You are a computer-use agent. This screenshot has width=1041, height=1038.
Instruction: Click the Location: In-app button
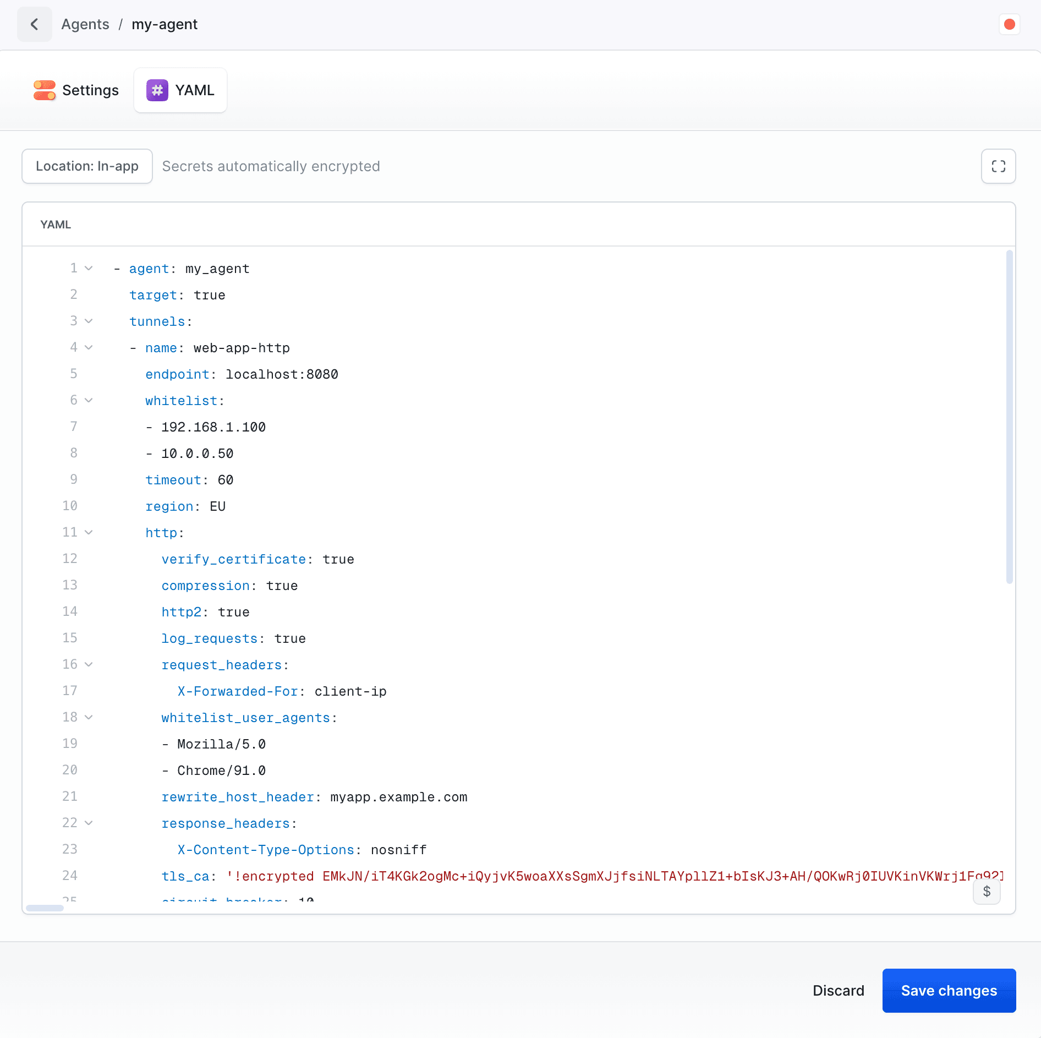pos(87,166)
